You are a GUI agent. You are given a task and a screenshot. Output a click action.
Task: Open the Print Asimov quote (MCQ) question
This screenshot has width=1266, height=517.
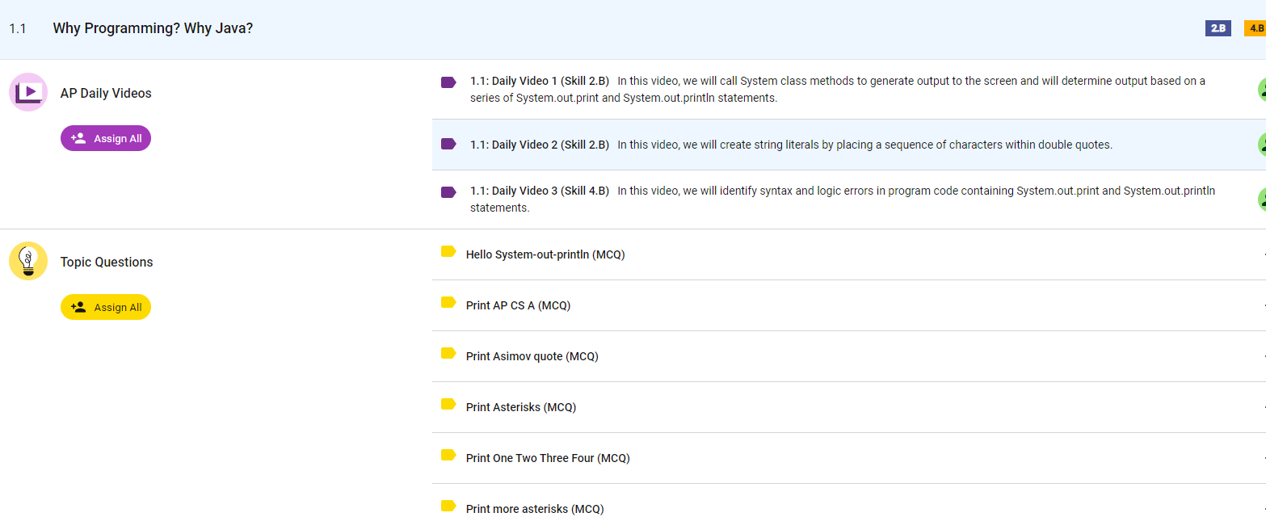tap(532, 356)
